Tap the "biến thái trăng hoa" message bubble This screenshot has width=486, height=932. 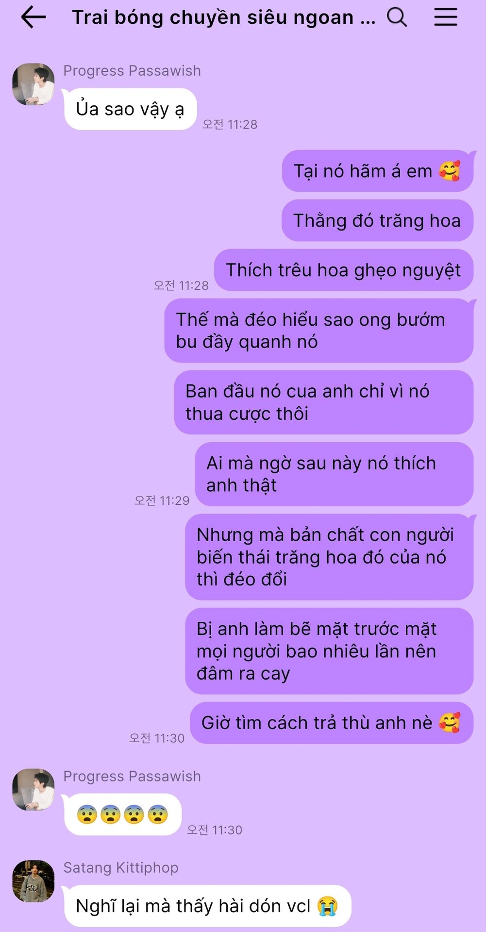click(x=329, y=557)
